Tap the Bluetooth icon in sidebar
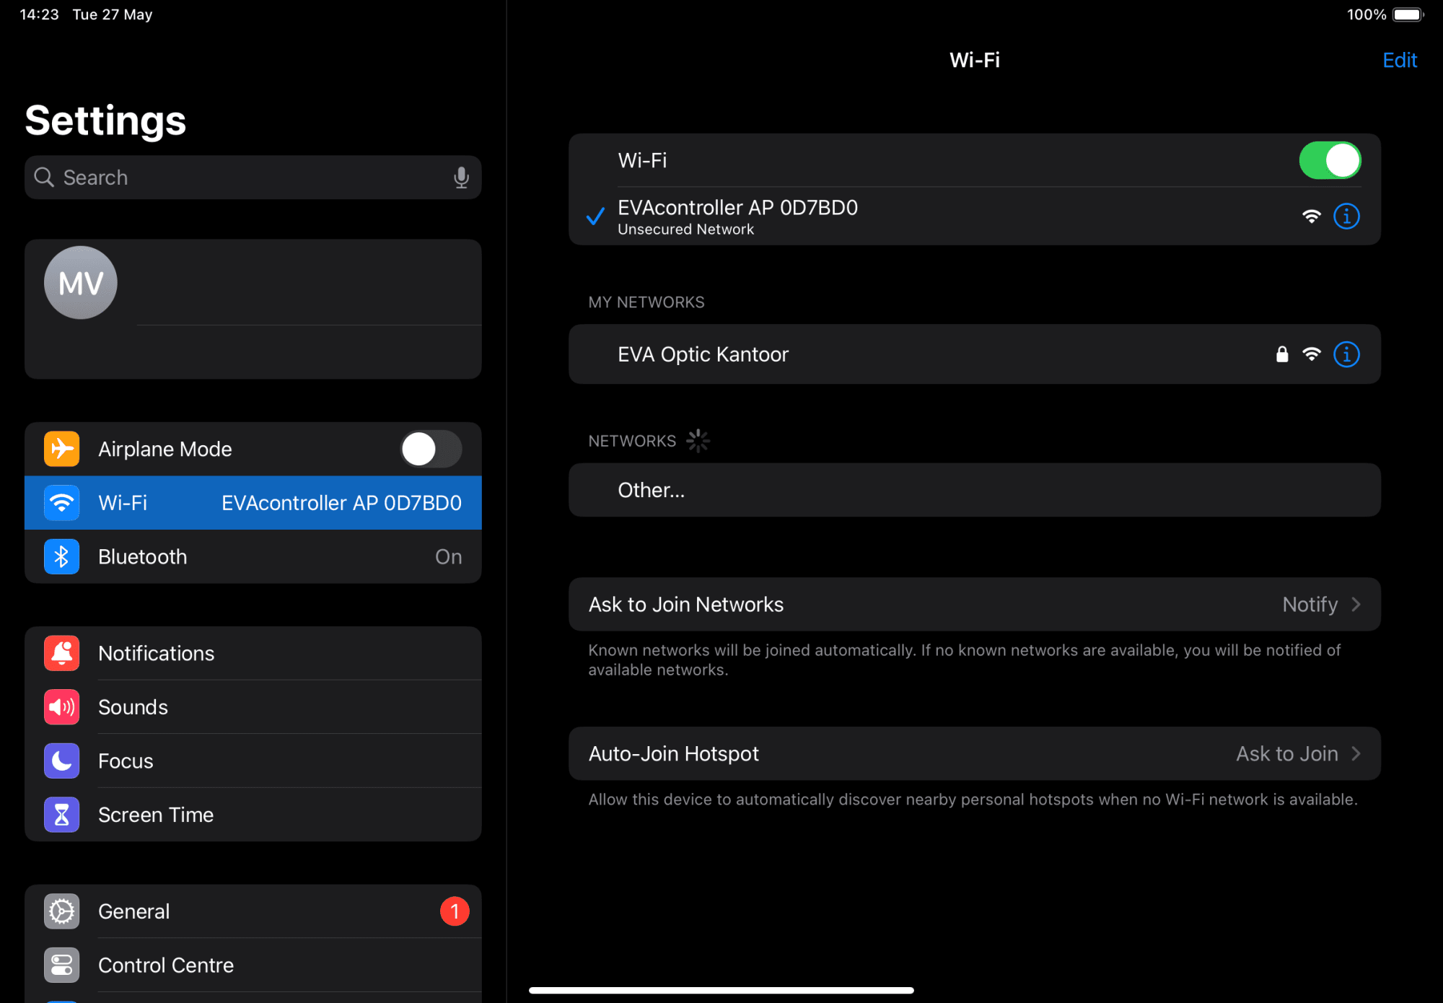This screenshot has height=1003, width=1443. pos(62,557)
